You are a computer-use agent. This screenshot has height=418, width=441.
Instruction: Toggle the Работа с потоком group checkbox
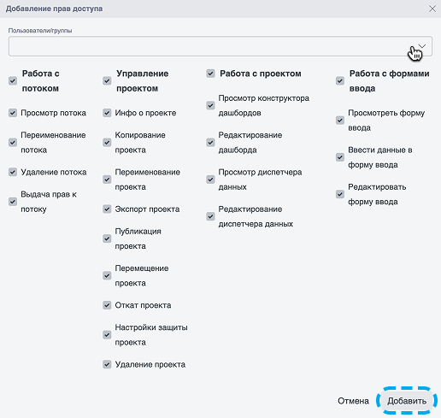[13, 81]
